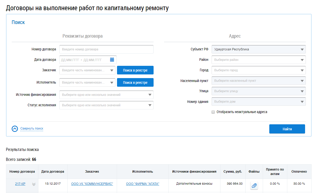Click the Заказчик dropdown arrow
315x193 pixels.
(x=112, y=71)
